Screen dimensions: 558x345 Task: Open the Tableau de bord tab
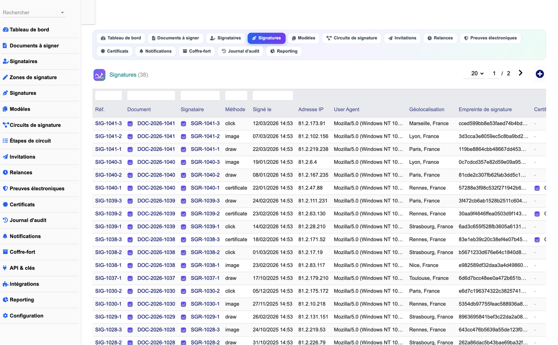tap(121, 38)
